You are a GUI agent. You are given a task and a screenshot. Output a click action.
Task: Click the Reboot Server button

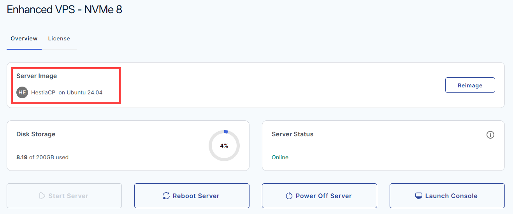(x=192, y=196)
